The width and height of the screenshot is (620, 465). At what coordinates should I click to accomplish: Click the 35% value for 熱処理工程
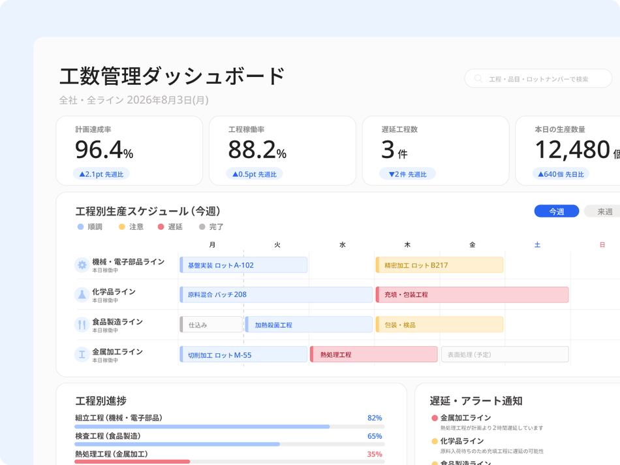click(x=375, y=455)
